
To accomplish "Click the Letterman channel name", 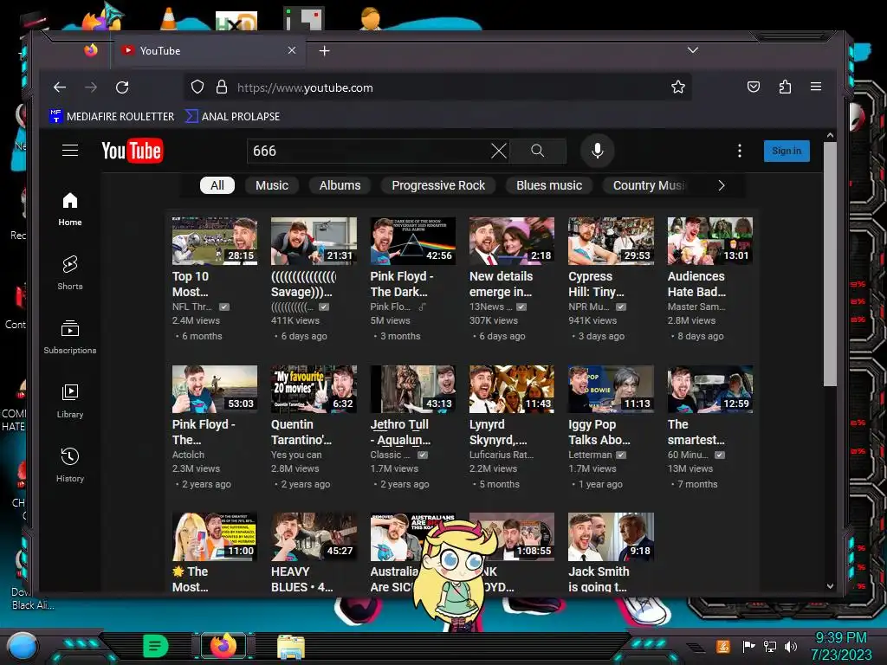I will (x=590, y=455).
